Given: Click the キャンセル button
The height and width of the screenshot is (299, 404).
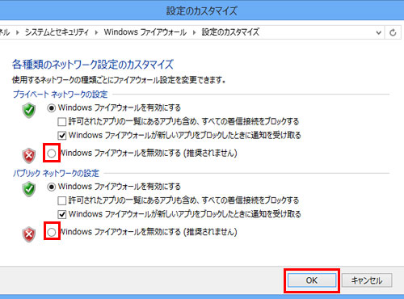Looking at the screenshot, I should (367, 280).
